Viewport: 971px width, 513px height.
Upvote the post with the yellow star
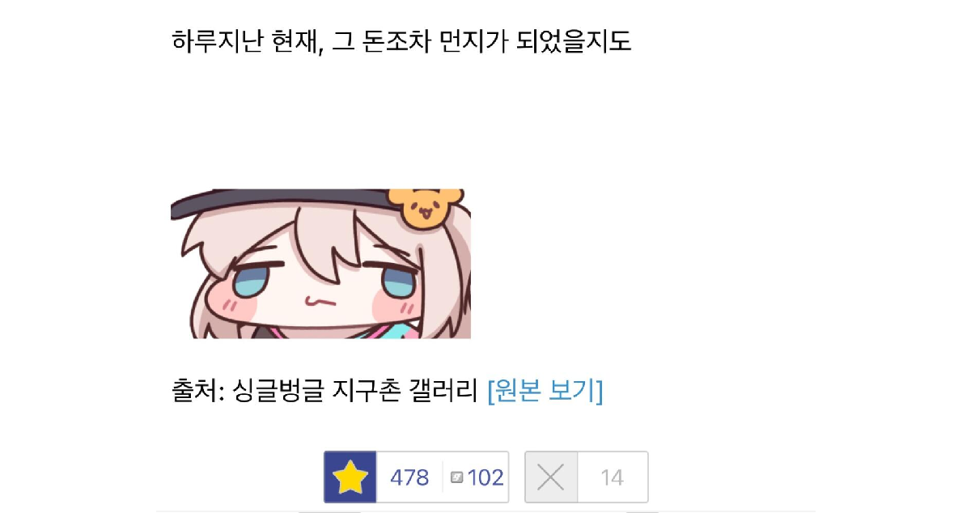coord(350,477)
